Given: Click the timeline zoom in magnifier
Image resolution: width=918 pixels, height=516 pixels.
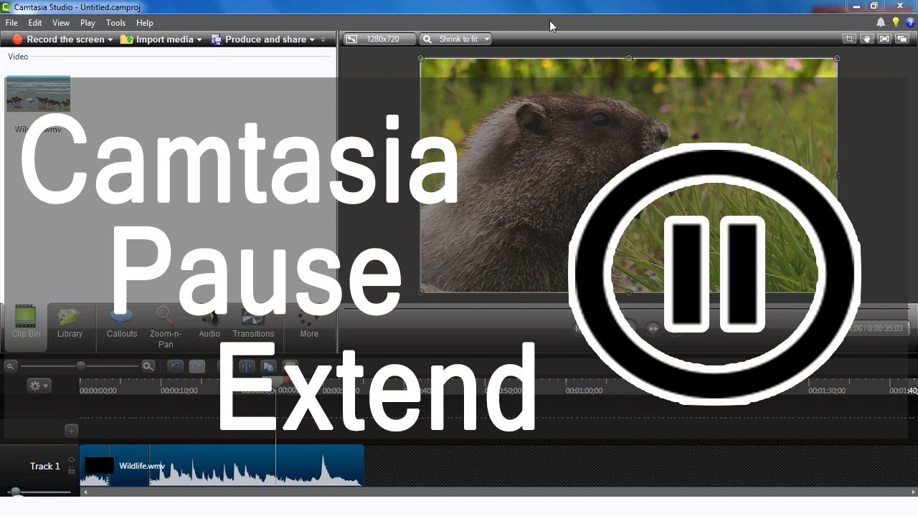Looking at the screenshot, I should coord(148,366).
